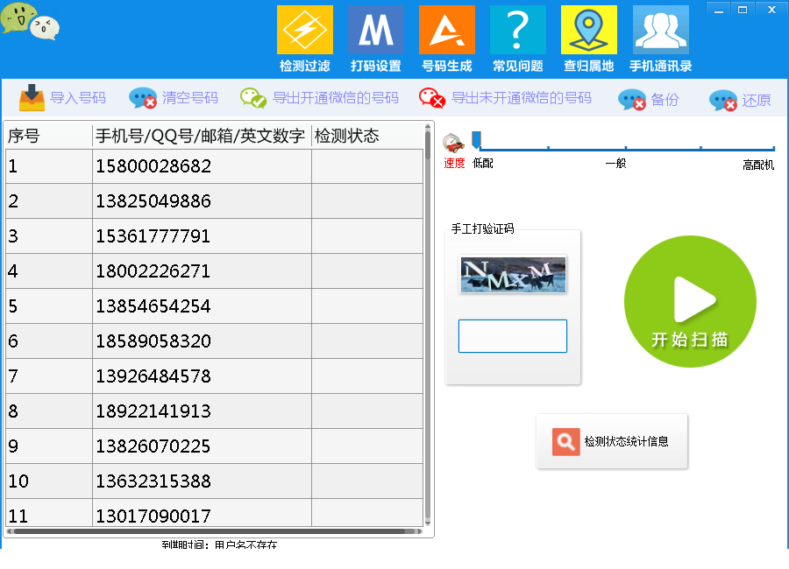789x569 pixels.
Task: Click the captcha answer input field
Action: (x=513, y=336)
